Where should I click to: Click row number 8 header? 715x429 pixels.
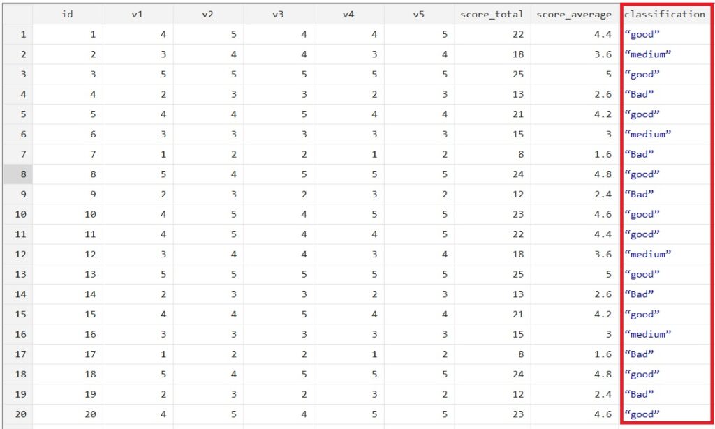click(x=16, y=174)
